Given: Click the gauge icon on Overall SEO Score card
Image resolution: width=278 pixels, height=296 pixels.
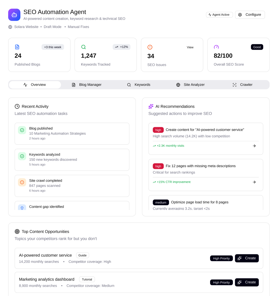Looking at the screenshot, I should click(216, 47).
